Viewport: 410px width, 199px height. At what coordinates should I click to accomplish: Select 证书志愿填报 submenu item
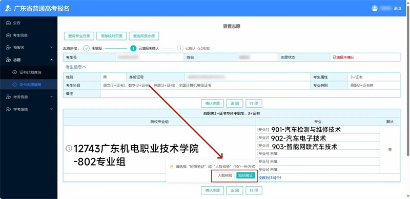[29, 84]
